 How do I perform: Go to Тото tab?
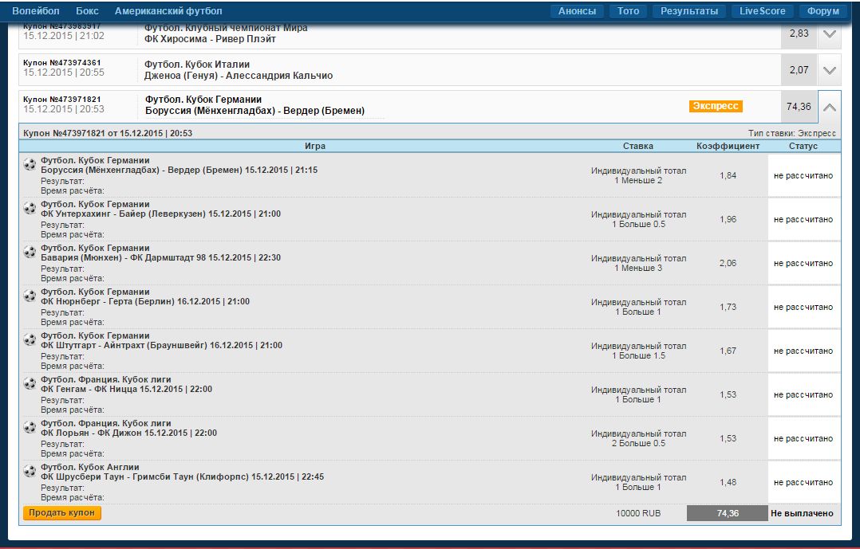tap(628, 11)
